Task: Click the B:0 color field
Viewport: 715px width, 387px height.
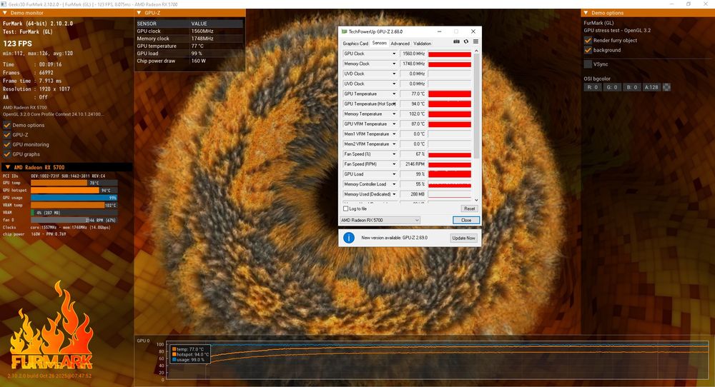Action: (x=631, y=87)
